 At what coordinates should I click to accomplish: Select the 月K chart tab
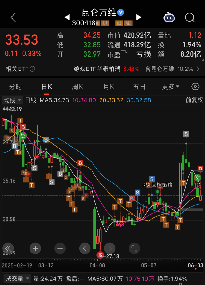pos(108,87)
